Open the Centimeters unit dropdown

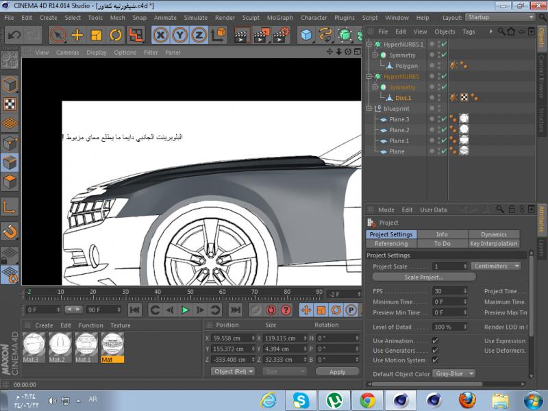point(496,266)
